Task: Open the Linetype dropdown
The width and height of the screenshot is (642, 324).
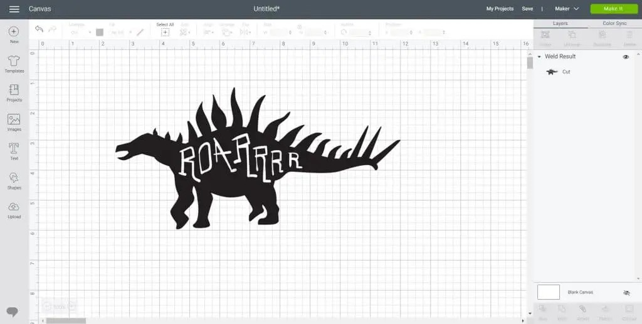Action: coord(80,33)
